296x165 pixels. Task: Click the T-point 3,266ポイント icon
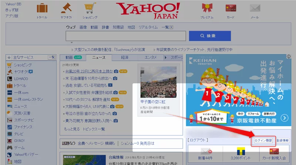(241, 151)
